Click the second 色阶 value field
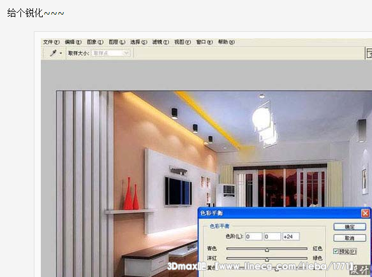The image size is (372, 277). (272, 236)
